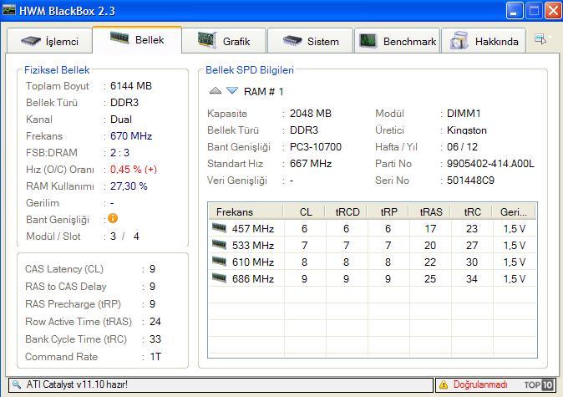Open the Benchmark tab
This screenshot has height=397, width=563.
tap(398, 41)
